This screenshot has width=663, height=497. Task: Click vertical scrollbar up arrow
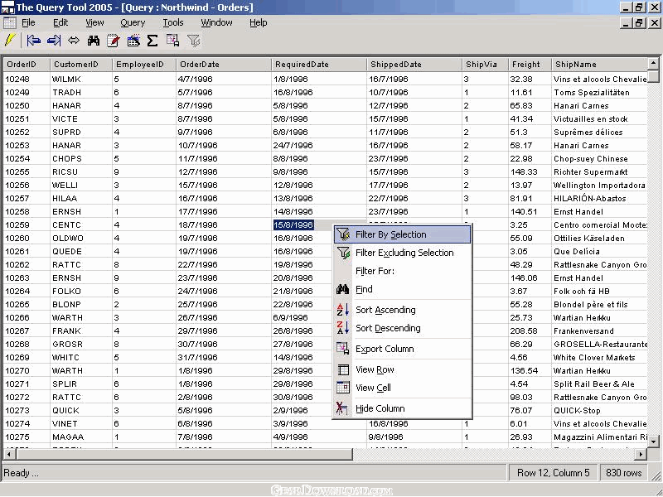click(653, 64)
